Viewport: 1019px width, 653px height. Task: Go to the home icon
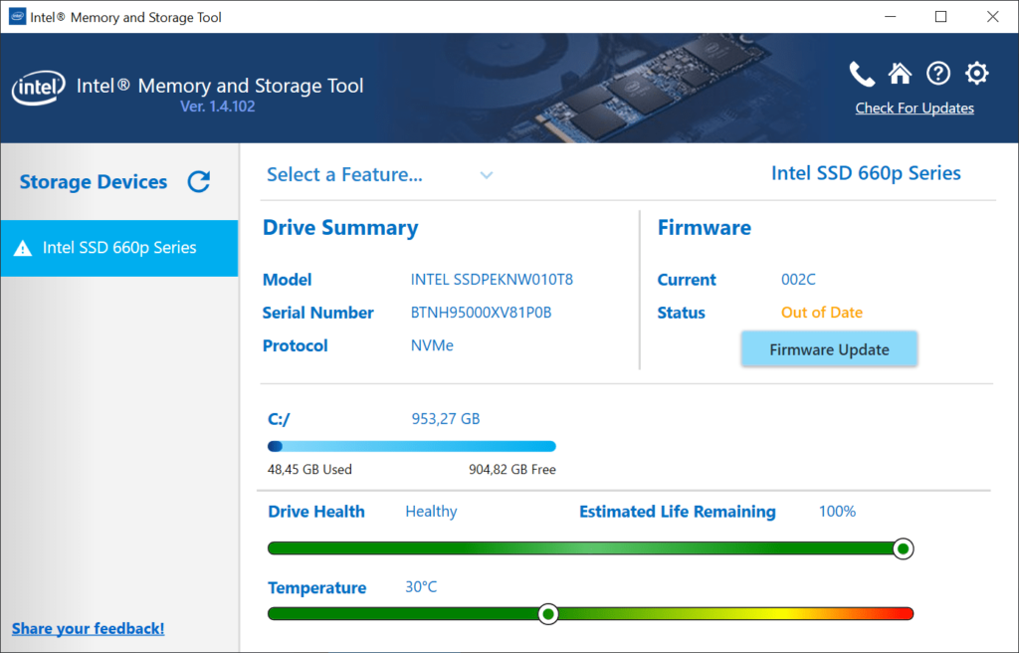(900, 74)
